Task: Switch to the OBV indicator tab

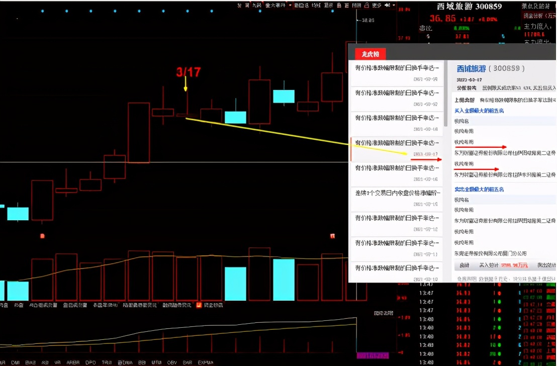Action: pyautogui.click(x=172, y=362)
